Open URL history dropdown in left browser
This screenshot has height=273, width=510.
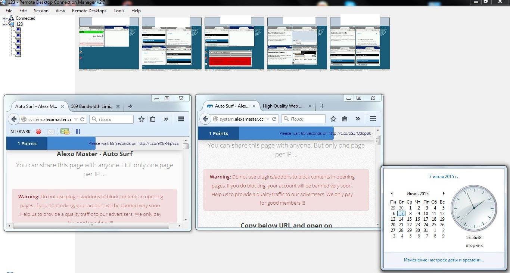76,120
